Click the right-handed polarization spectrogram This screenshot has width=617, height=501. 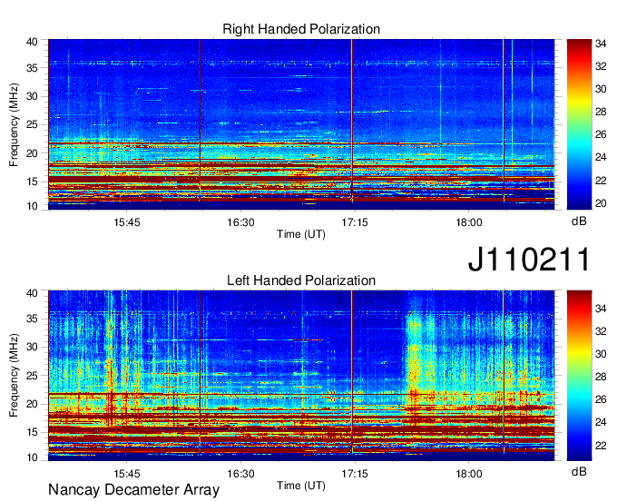coord(301,124)
